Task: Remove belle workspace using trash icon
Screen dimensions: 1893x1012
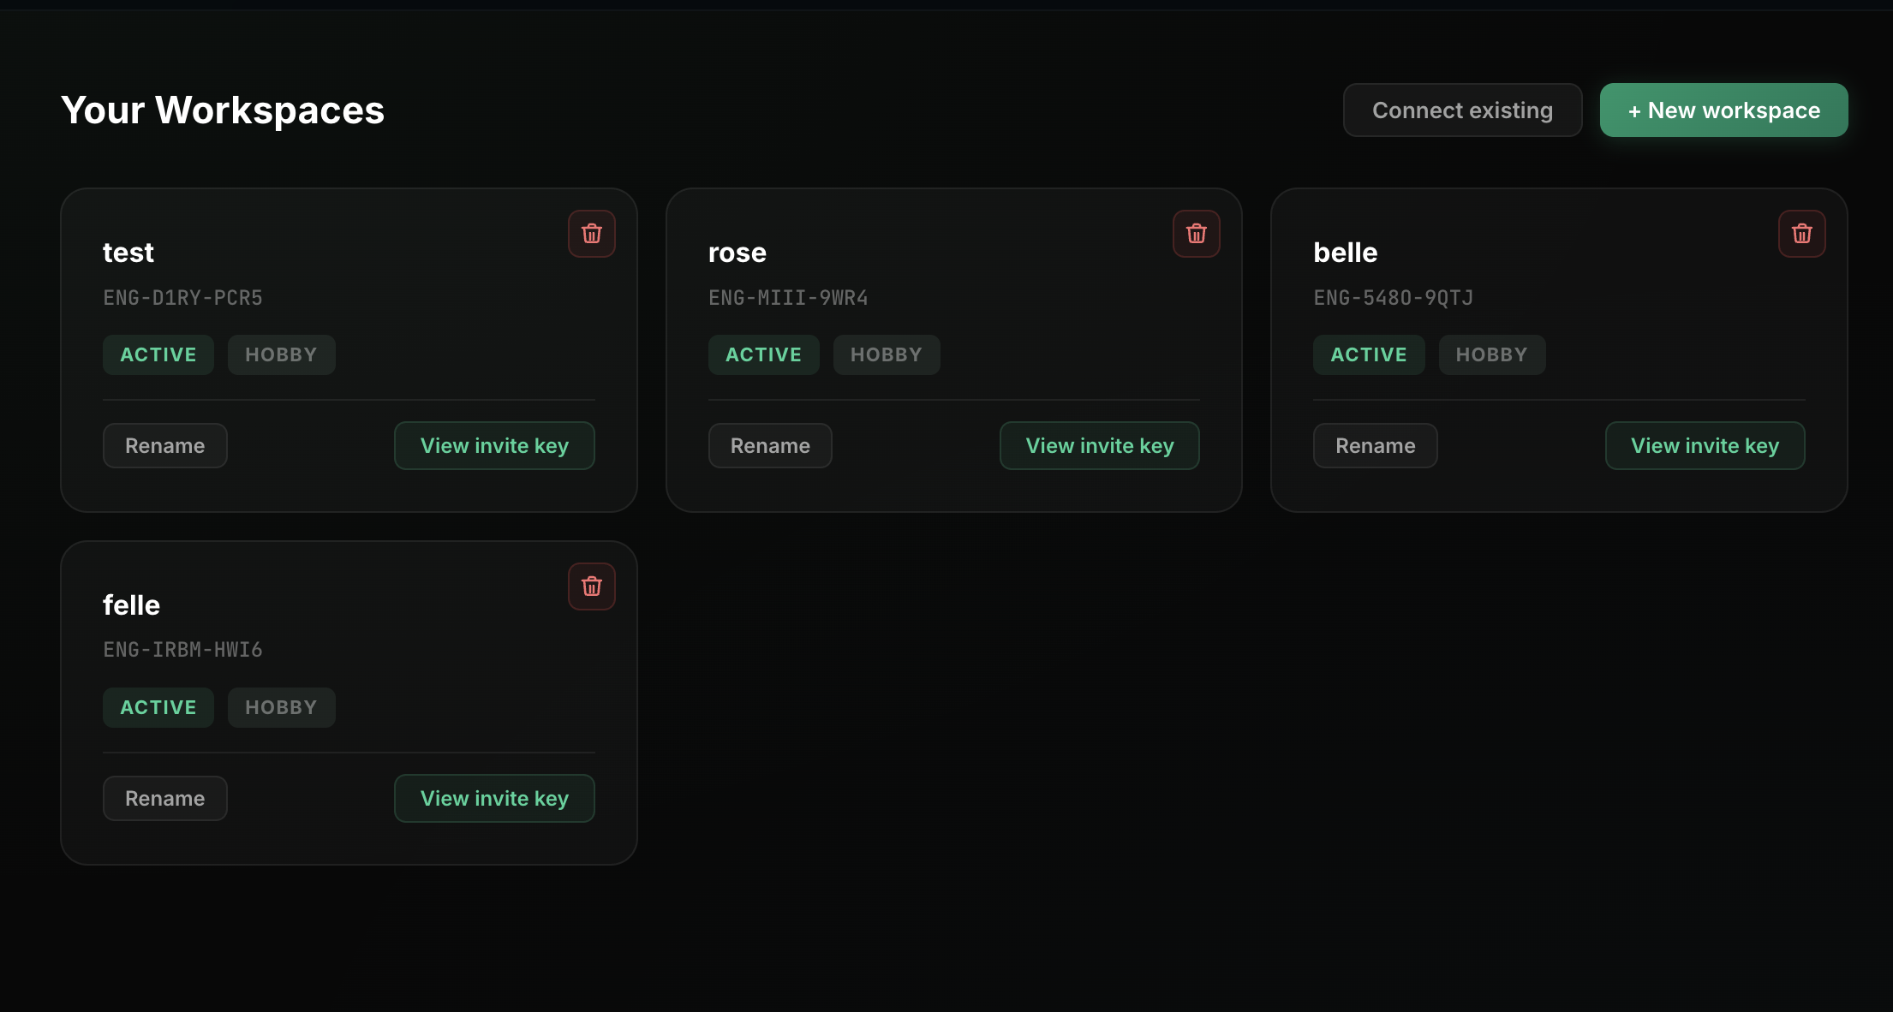Action: [x=1801, y=234]
